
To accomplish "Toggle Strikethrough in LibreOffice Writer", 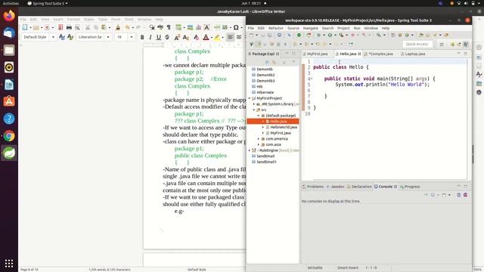I will [167, 37].
